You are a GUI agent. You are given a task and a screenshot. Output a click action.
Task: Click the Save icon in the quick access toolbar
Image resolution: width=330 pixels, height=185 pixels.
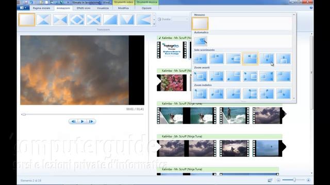click(x=26, y=3)
